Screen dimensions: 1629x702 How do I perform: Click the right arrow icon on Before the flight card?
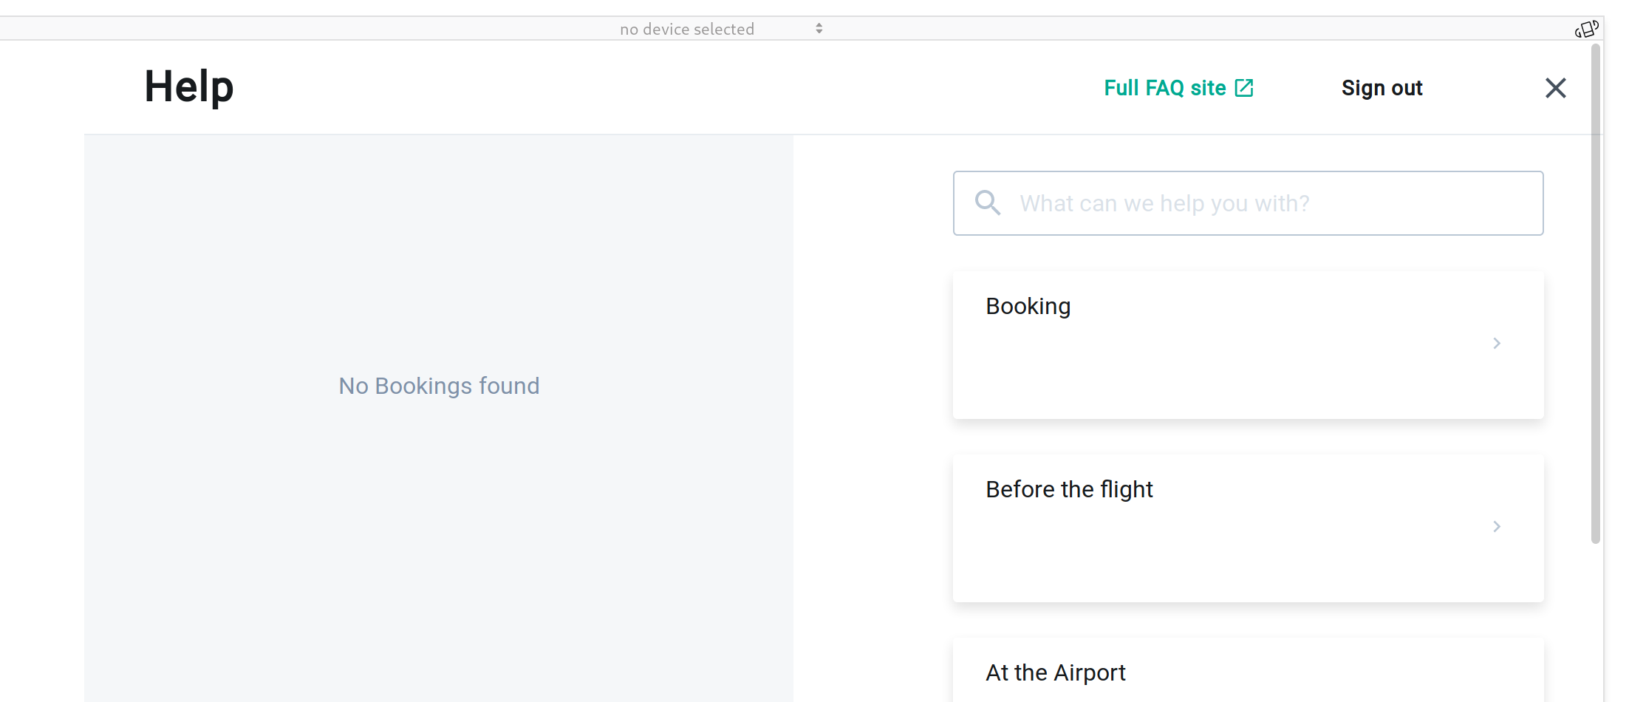coord(1497,527)
